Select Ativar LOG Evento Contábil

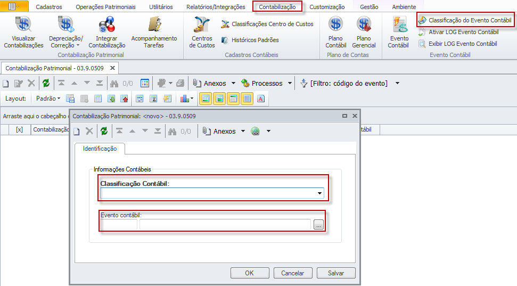coord(458,32)
